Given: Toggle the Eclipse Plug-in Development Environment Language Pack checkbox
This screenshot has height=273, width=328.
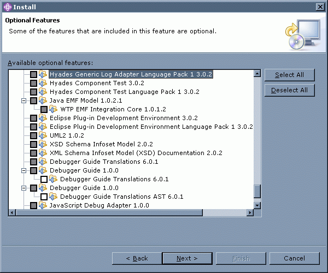Looking at the screenshot, I should pos(34,127).
